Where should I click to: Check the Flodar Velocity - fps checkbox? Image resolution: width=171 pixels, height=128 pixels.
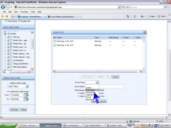coord(11,54)
